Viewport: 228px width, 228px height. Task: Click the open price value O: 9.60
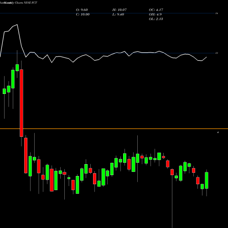click(82, 10)
